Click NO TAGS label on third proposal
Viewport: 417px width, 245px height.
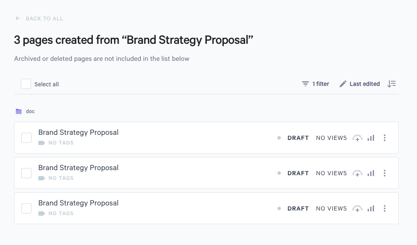click(x=60, y=214)
